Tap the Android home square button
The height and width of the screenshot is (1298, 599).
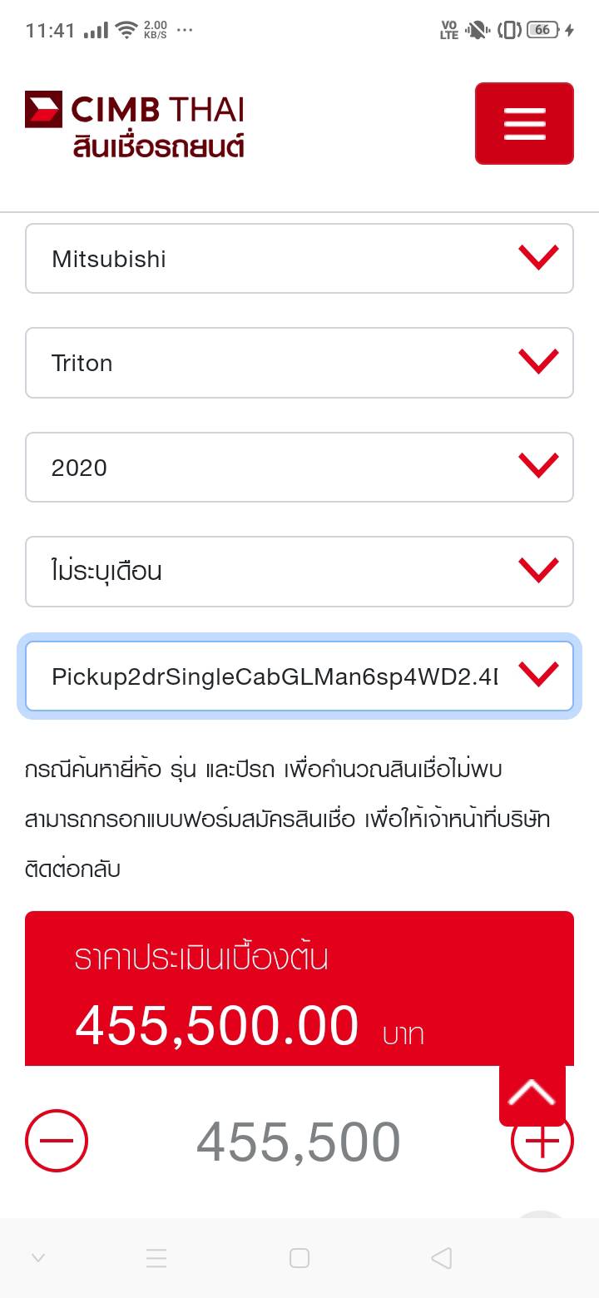[299, 1258]
